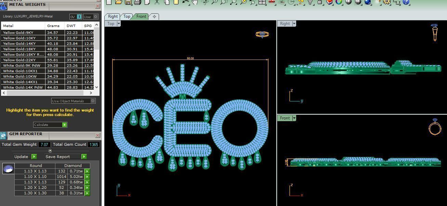This screenshot has width=447, height=206.
Task: Select the White Gold:10KW row
Action: tap(48, 76)
